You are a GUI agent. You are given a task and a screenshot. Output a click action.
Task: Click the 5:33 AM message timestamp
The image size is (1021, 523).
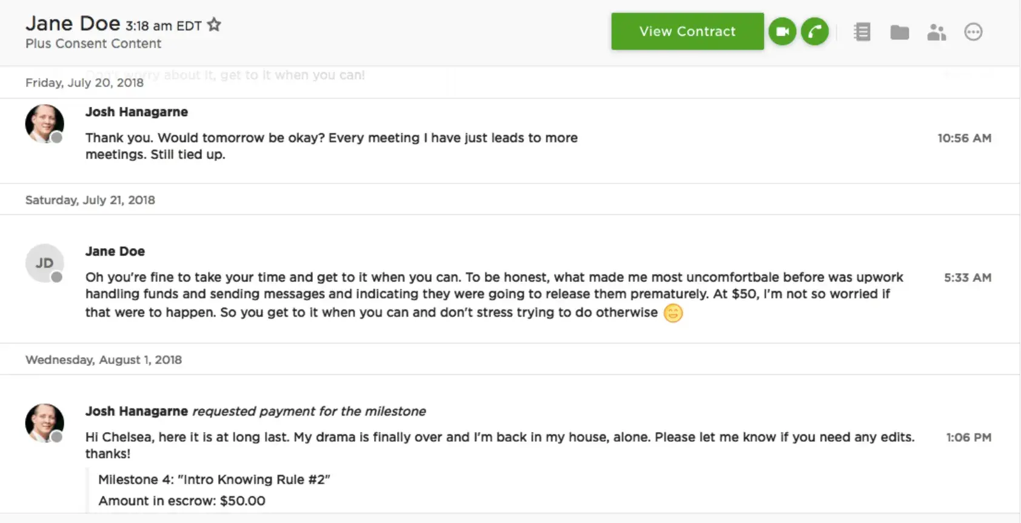pyautogui.click(x=967, y=278)
